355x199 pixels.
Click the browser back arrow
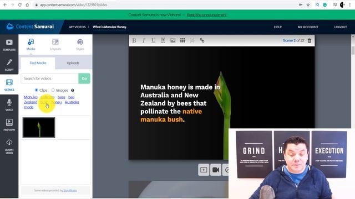click(5, 5)
